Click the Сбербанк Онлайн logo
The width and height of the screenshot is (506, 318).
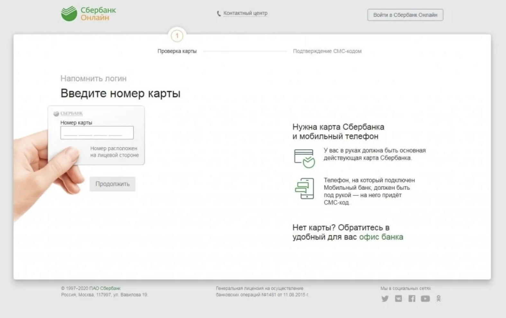(88, 14)
